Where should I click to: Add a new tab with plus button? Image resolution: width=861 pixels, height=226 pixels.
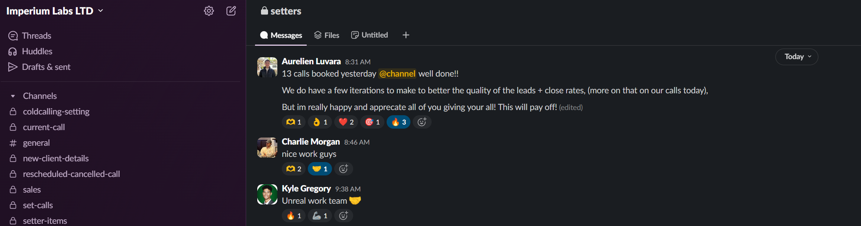[x=406, y=35]
